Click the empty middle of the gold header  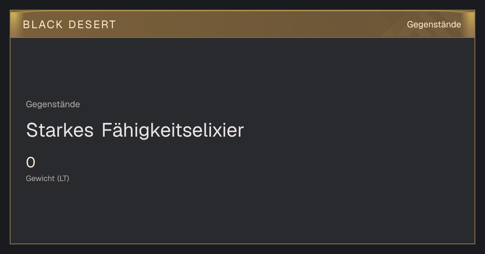[259, 25]
